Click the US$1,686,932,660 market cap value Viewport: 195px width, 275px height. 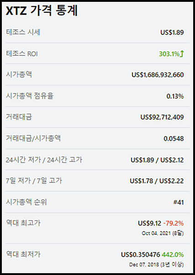pos(158,75)
